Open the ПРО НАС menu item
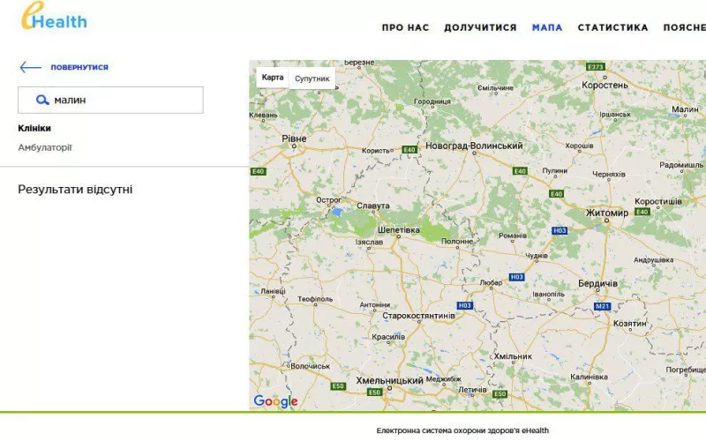Viewport: 706px width, 441px height. click(405, 27)
